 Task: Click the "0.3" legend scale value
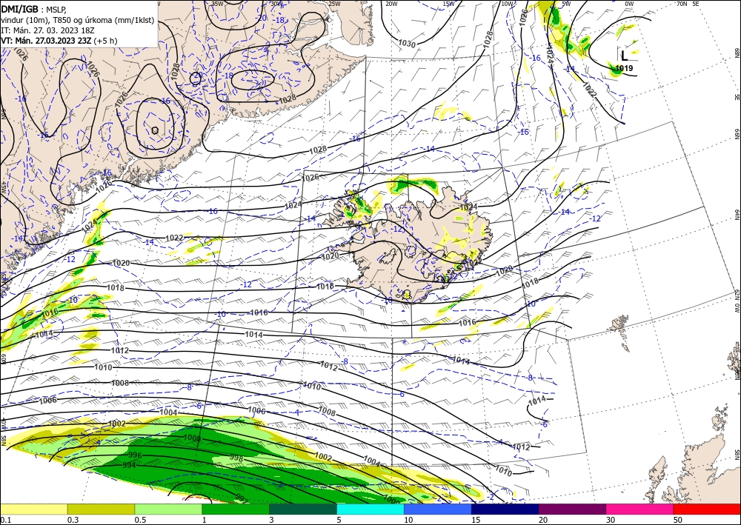(73, 520)
